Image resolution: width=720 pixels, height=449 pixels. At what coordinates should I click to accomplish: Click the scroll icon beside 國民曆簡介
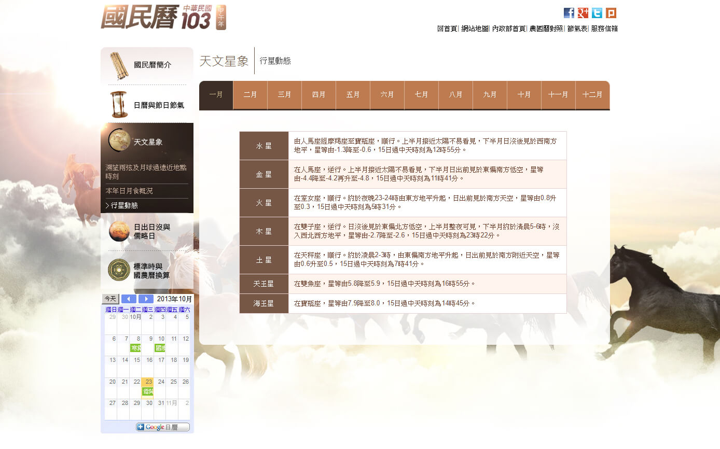tap(119, 65)
